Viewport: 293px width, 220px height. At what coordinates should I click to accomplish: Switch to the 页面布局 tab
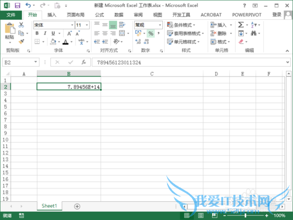point(76,15)
